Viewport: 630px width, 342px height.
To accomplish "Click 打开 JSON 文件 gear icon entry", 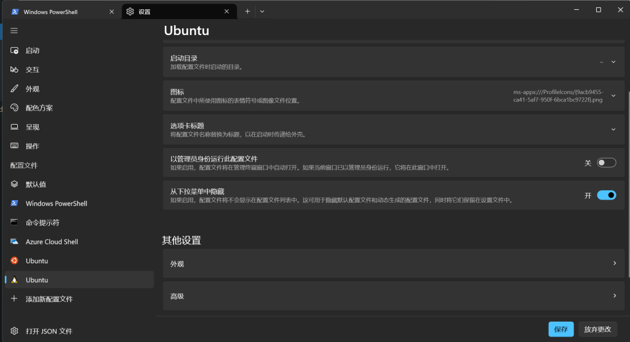I will (x=49, y=331).
